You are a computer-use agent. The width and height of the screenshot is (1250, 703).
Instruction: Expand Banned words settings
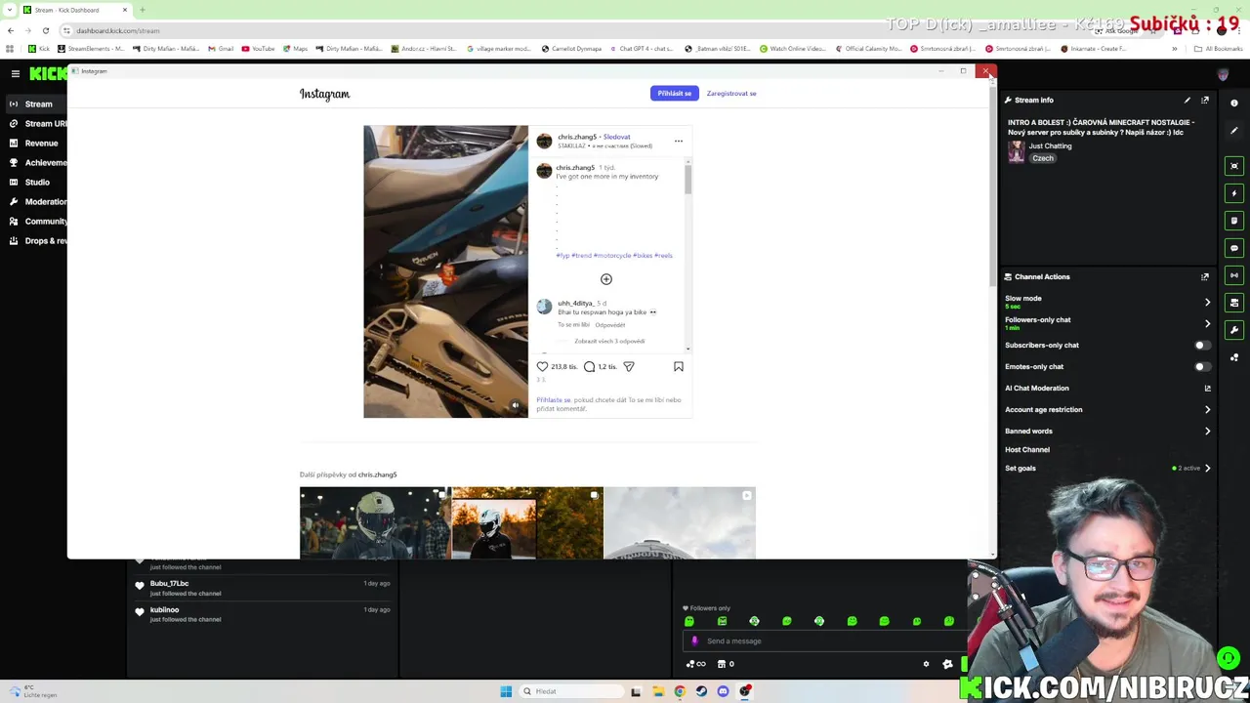(1207, 431)
